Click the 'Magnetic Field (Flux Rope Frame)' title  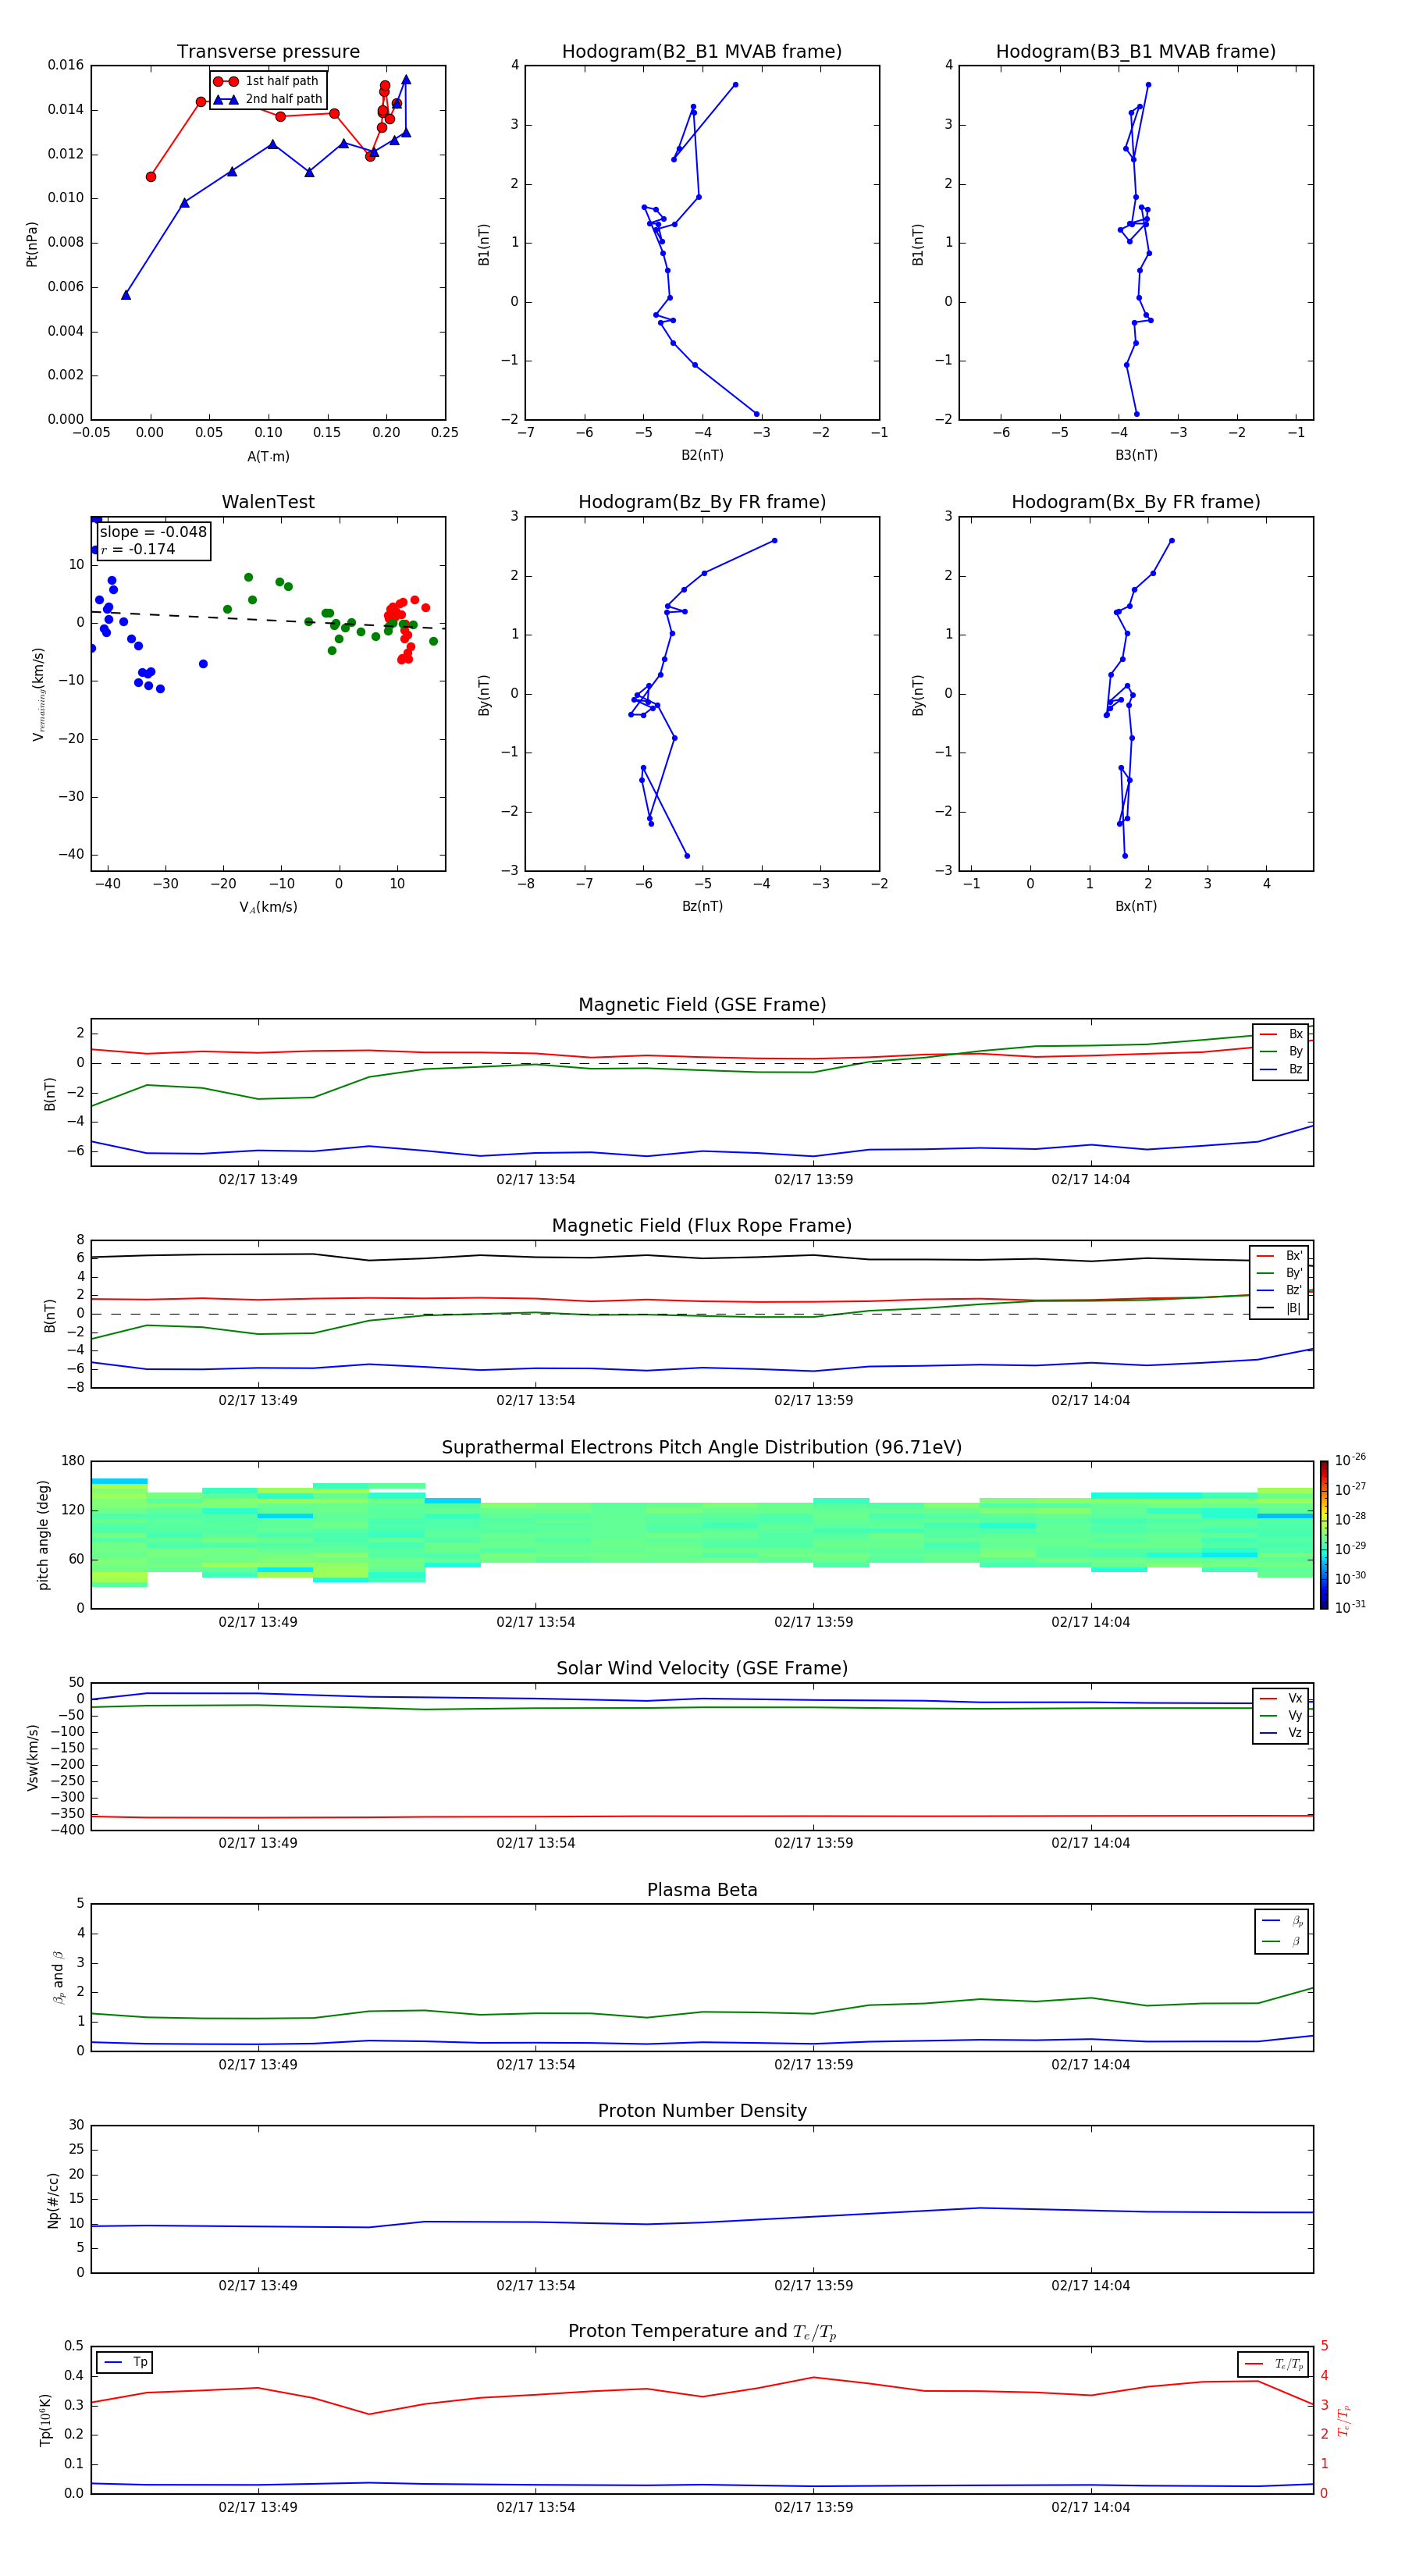702,1225
